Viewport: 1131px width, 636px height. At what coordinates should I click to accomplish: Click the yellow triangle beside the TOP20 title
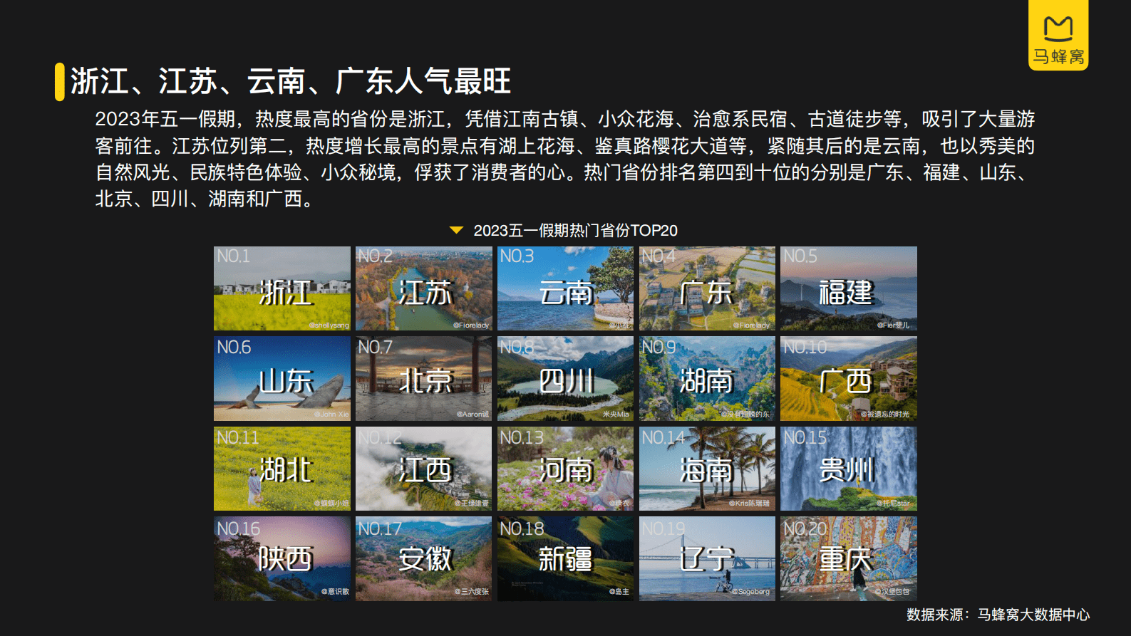(x=457, y=230)
